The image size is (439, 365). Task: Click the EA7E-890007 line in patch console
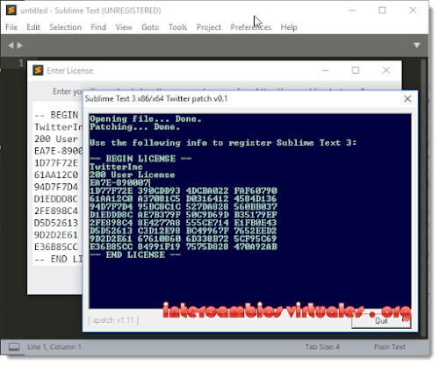click(119, 182)
